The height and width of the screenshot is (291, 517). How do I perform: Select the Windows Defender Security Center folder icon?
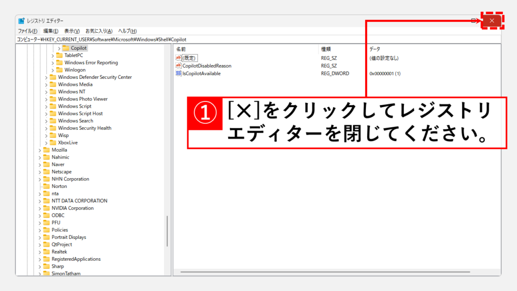[53, 77]
